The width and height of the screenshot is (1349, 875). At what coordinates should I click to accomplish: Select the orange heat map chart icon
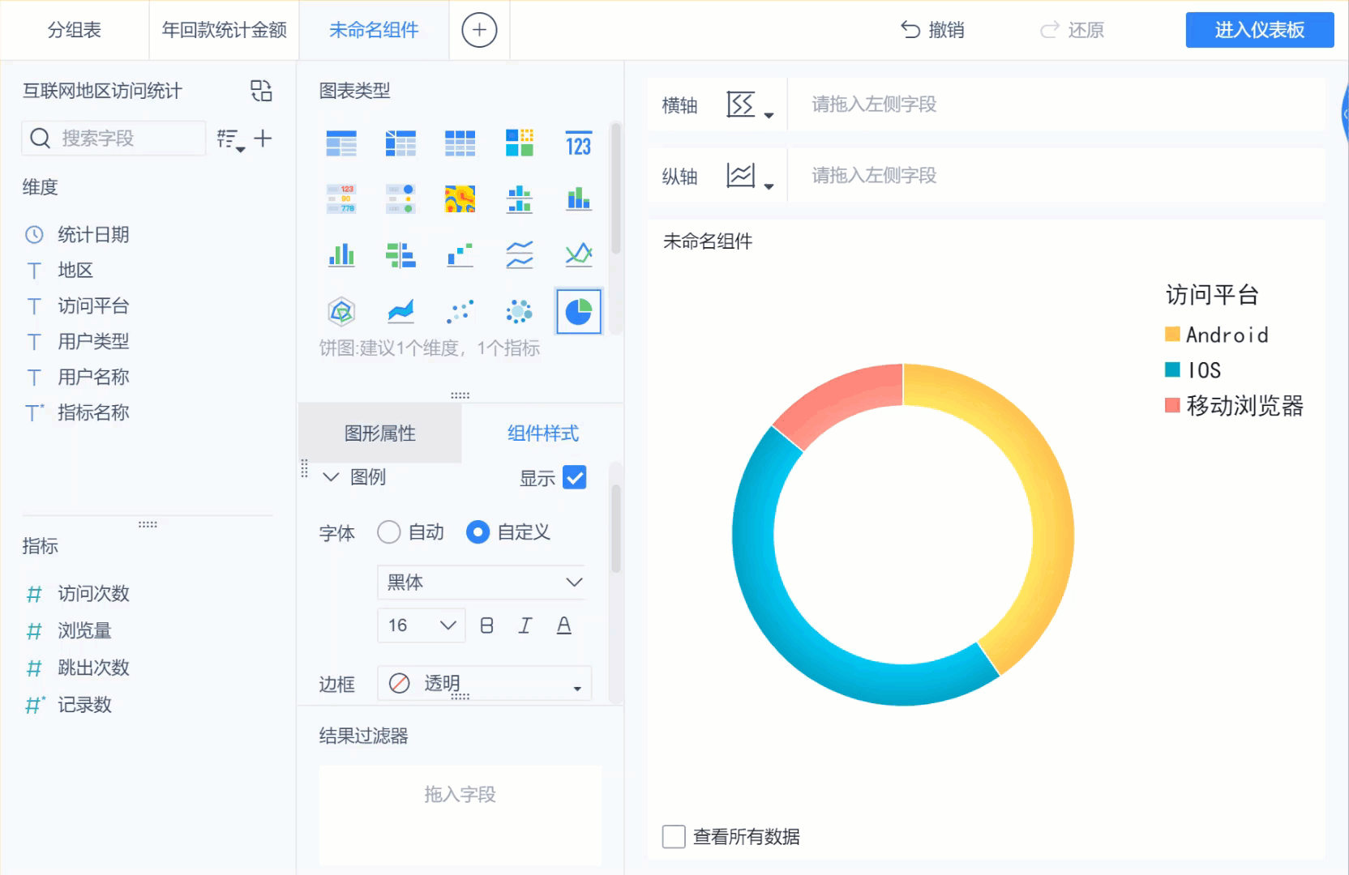click(x=460, y=198)
